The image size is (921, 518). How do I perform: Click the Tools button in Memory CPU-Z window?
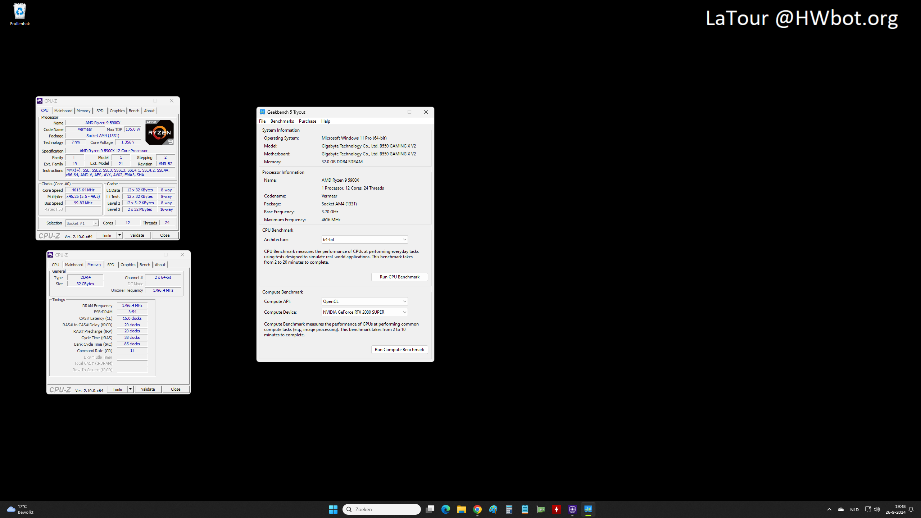coord(117,389)
